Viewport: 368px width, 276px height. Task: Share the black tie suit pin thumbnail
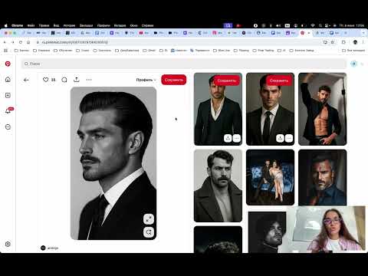pos(280,138)
